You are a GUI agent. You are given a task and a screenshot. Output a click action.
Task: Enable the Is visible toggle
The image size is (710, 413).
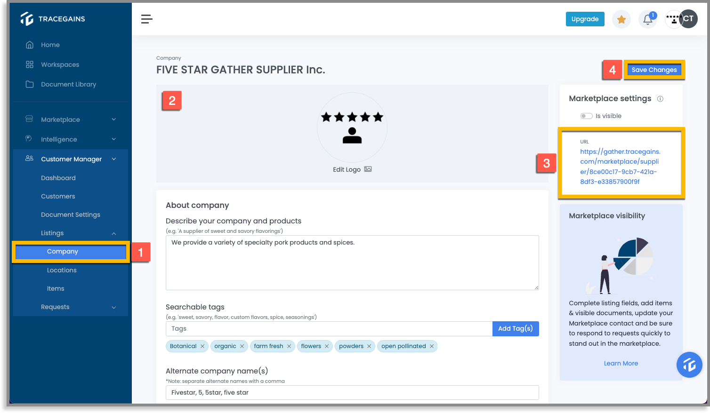coord(586,116)
